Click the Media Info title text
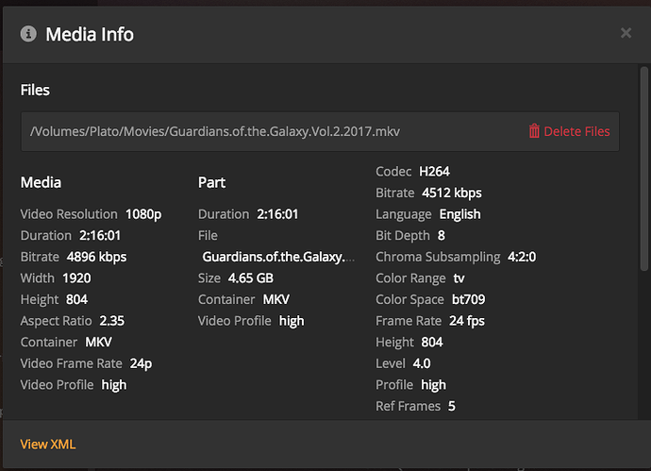651x471 pixels. (x=90, y=34)
